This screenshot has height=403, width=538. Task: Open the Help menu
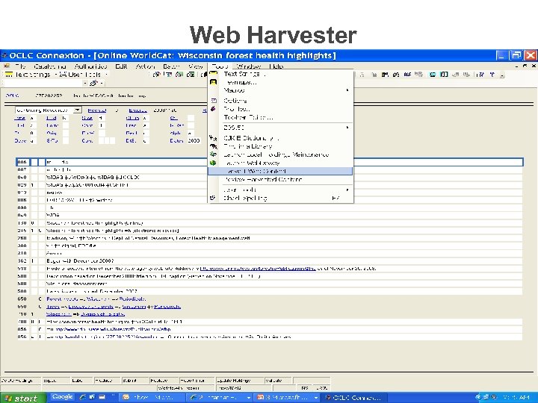276,66
